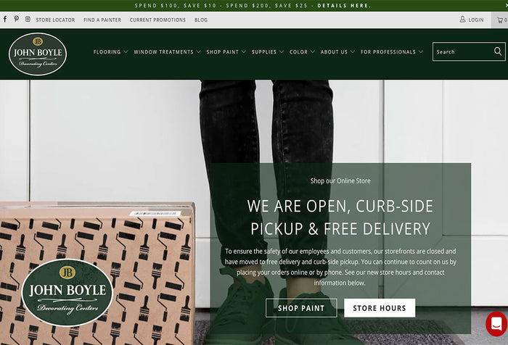The width and height of the screenshot is (508, 345).
Task: Open the Pinterest icon link
Action: (x=16, y=19)
